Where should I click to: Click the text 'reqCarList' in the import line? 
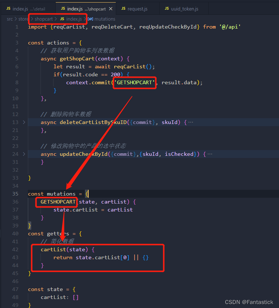tap(69, 27)
